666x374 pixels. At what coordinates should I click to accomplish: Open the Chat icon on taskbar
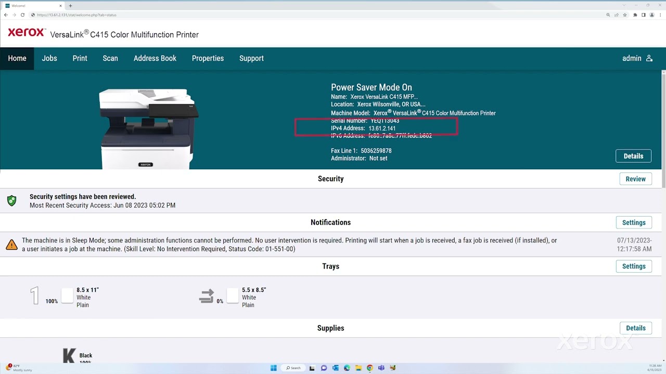click(324, 368)
